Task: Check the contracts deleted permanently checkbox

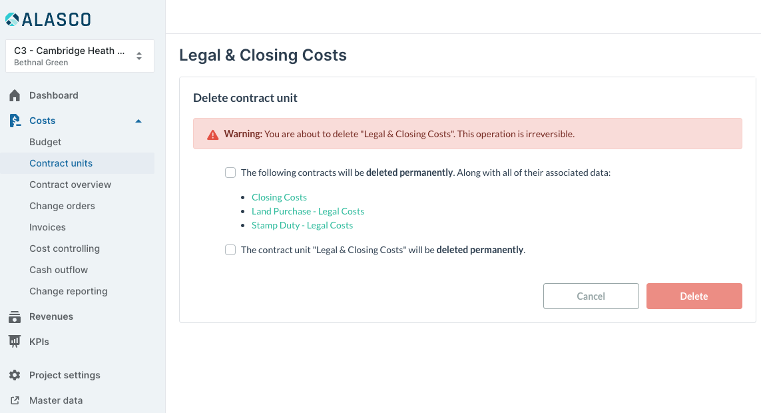Action: tap(230, 173)
